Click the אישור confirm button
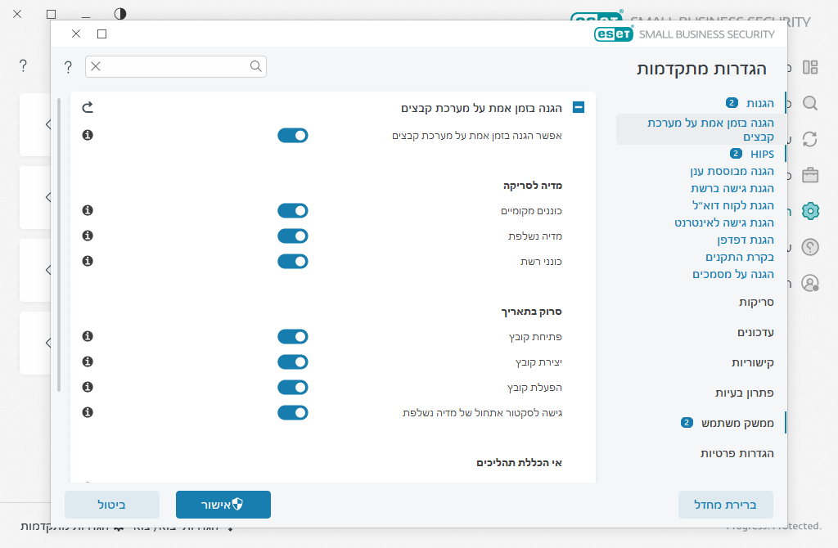838x548 pixels. pos(223,505)
